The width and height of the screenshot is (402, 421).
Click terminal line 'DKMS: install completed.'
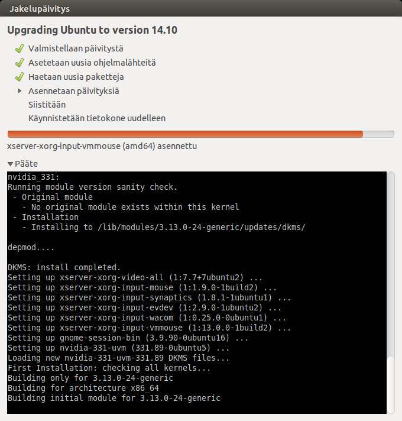[x=64, y=267]
